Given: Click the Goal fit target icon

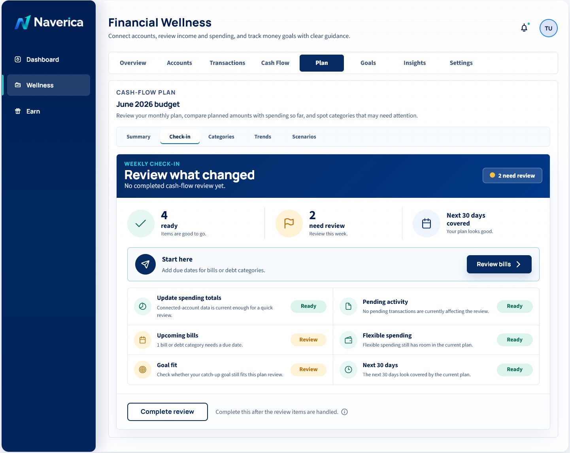Looking at the screenshot, I should tap(143, 370).
